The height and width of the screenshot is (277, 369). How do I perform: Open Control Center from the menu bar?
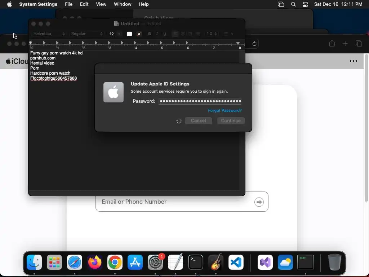tap(305, 4)
